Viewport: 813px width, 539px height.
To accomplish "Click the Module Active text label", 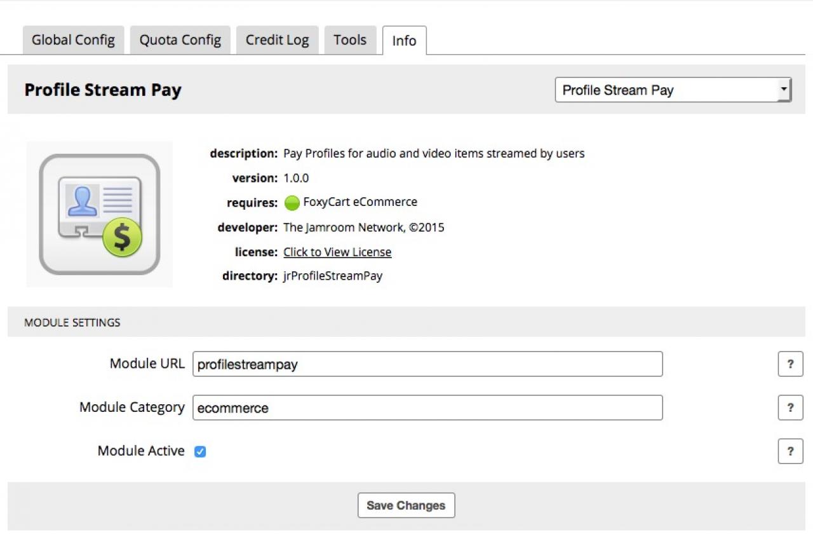I will tap(141, 451).
